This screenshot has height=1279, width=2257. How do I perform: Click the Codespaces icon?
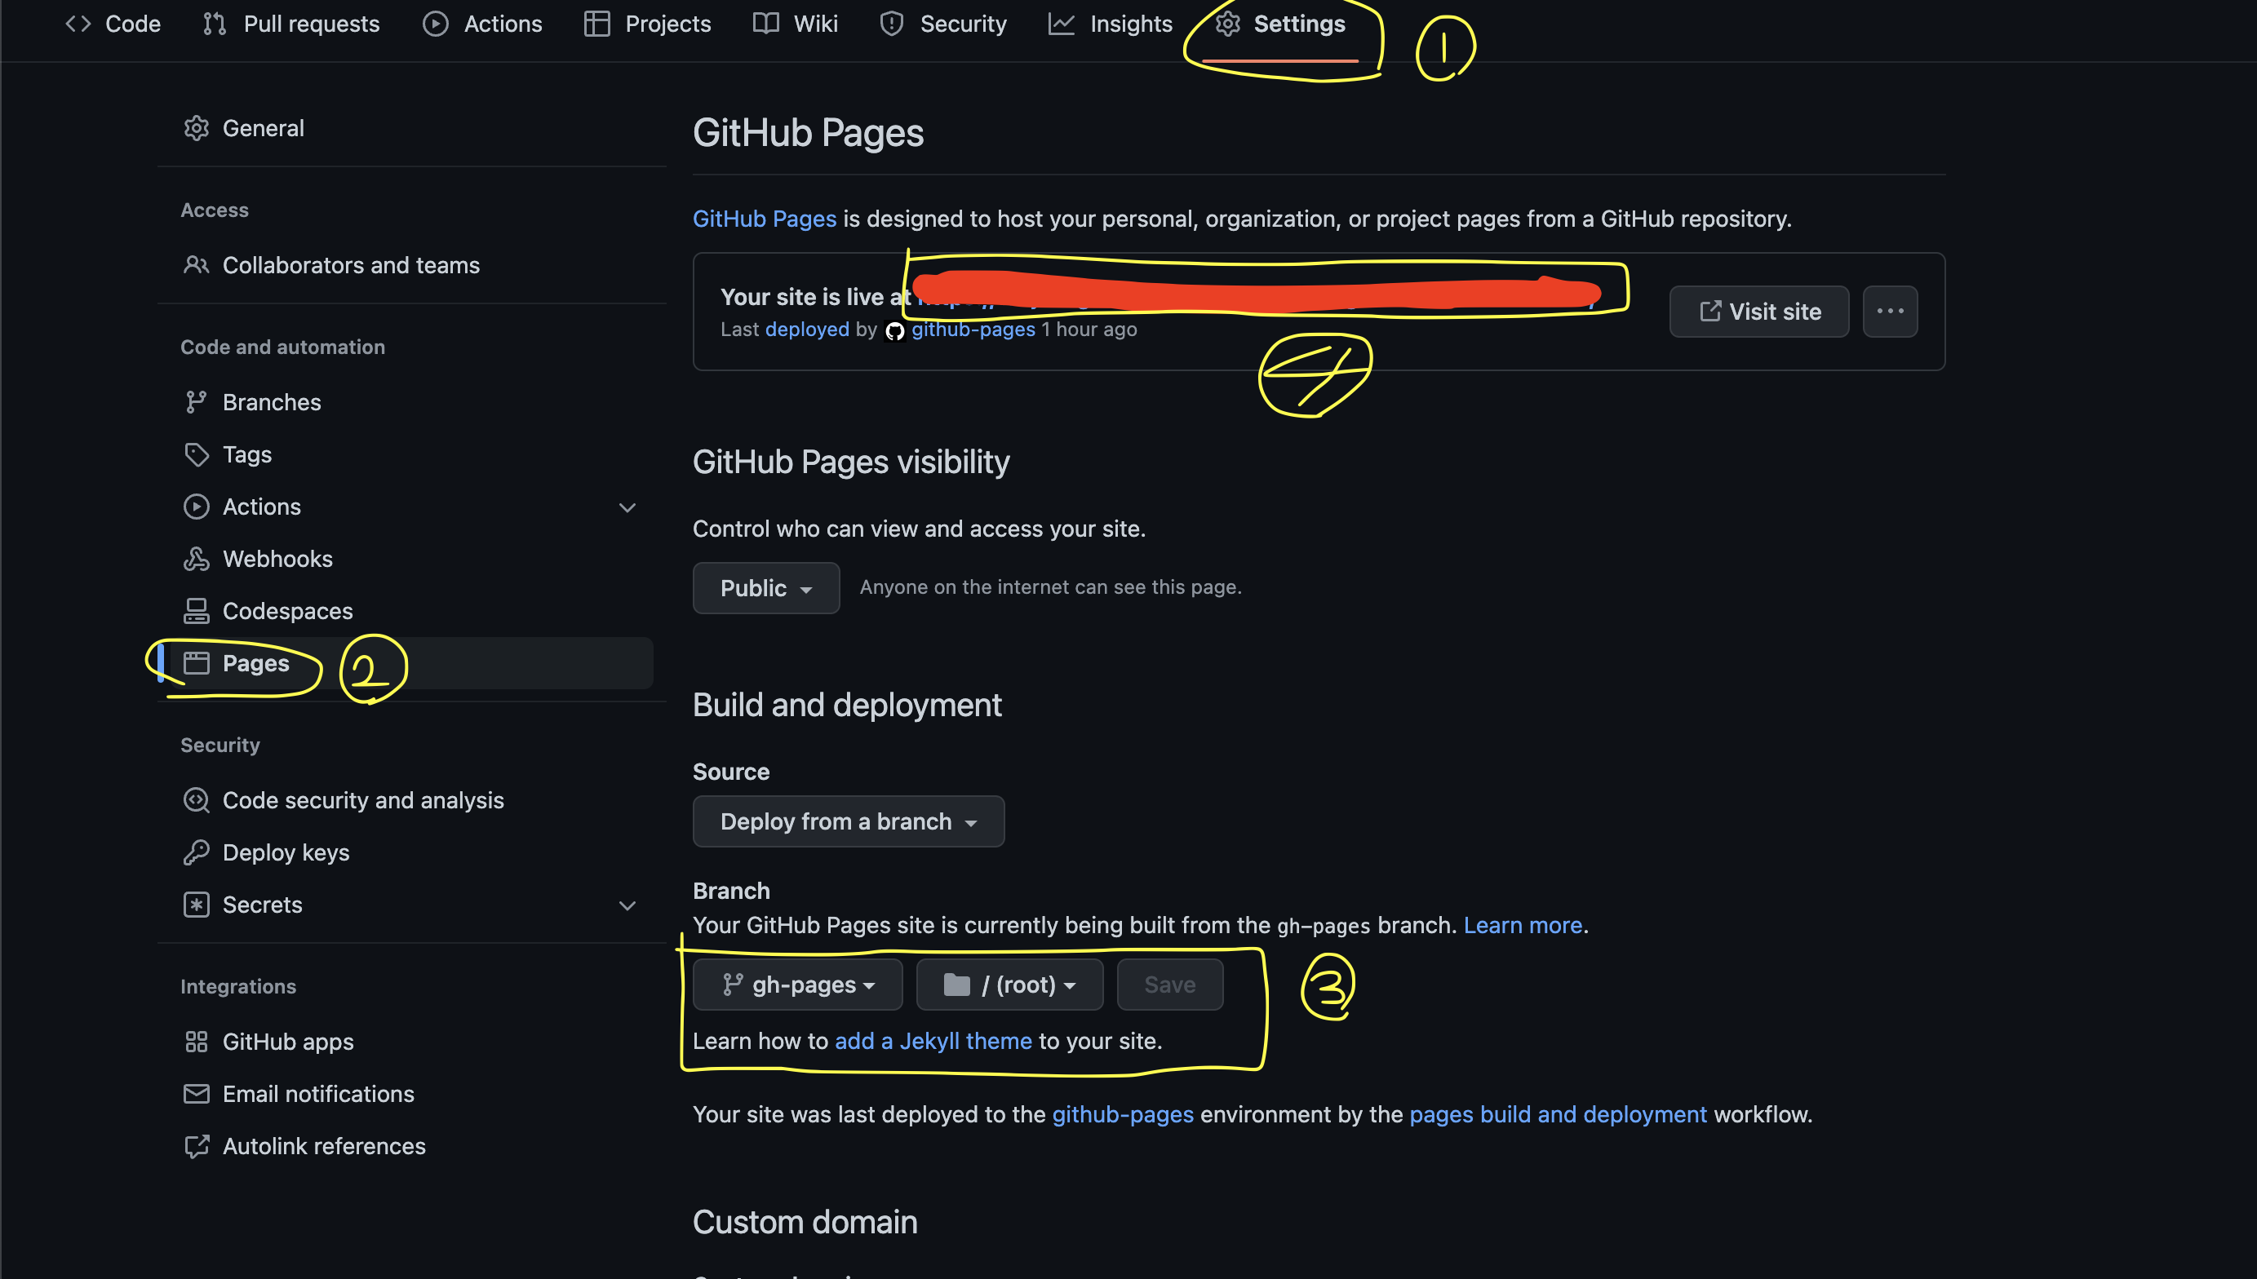196,610
